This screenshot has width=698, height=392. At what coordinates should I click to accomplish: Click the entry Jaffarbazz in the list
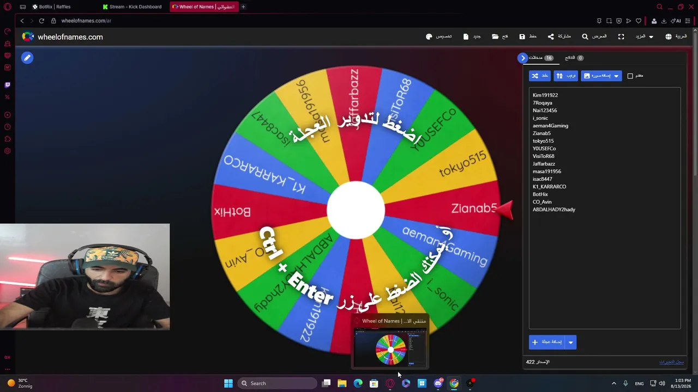[x=544, y=164]
